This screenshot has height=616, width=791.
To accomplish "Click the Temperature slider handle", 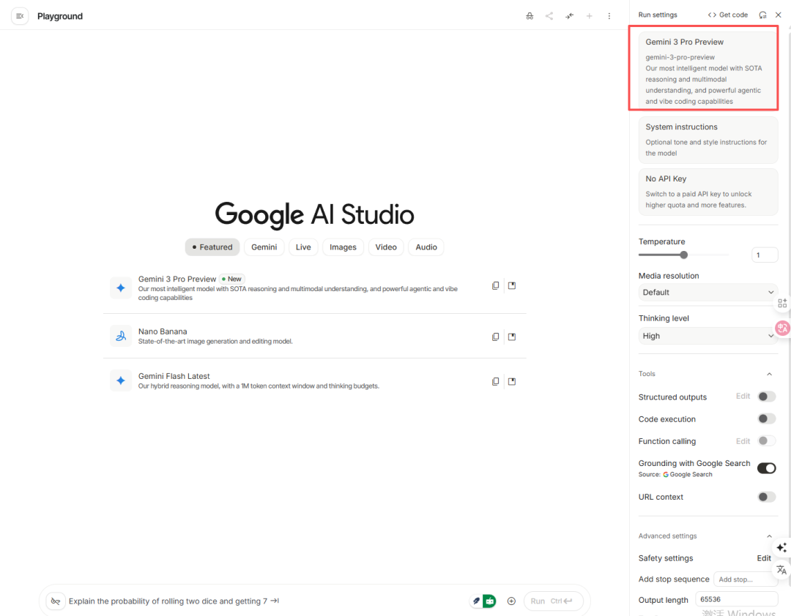I will tap(684, 255).
